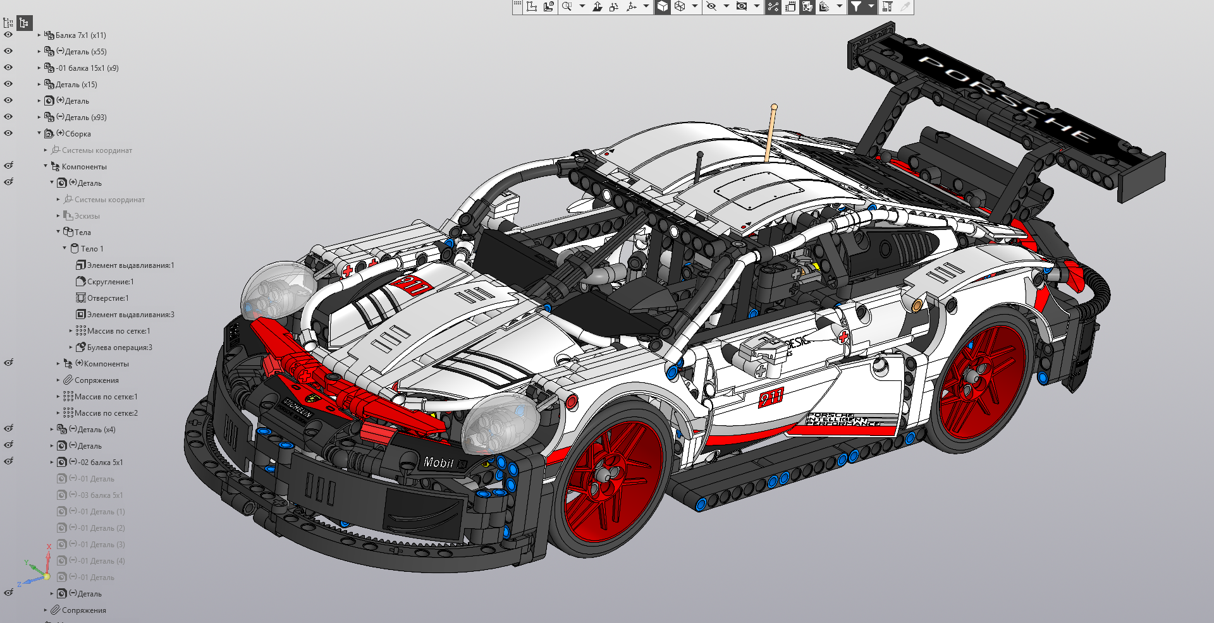The width and height of the screenshot is (1214, 623).
Task: Click the Отверстие:1 feature entry
Action: tap(107, 298)
